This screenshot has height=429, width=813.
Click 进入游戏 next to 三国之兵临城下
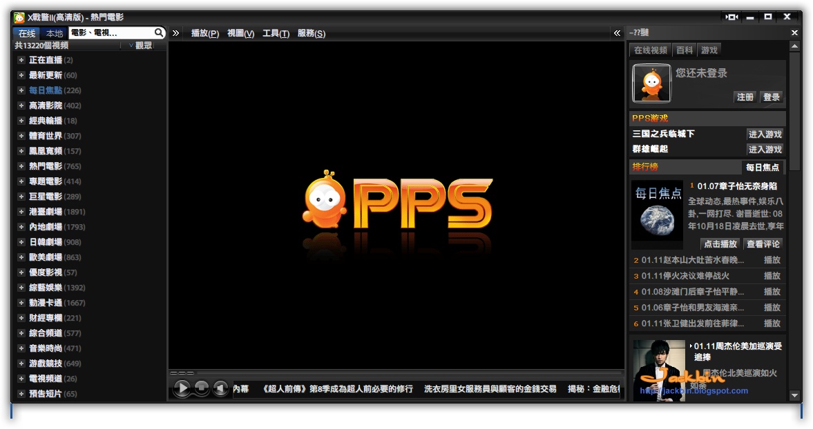click(765, 134)
